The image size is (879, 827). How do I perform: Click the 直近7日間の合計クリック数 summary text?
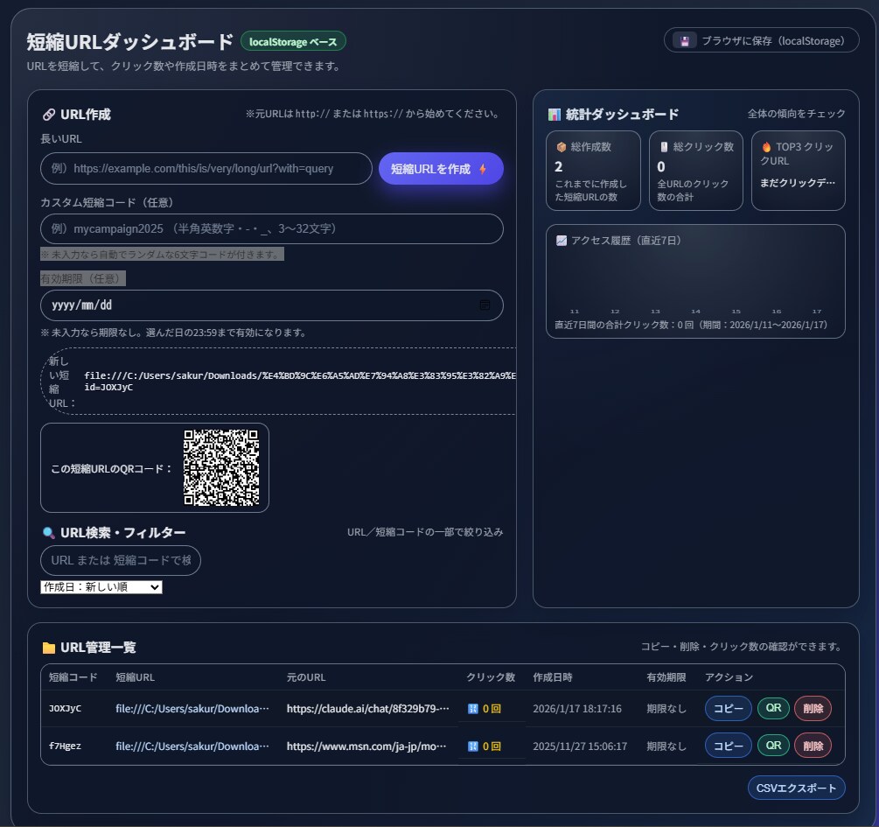(691, 325)
